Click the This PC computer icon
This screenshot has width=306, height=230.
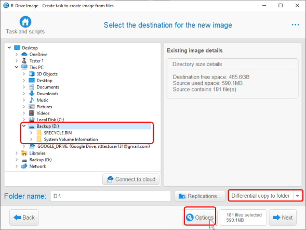point(24,67)
